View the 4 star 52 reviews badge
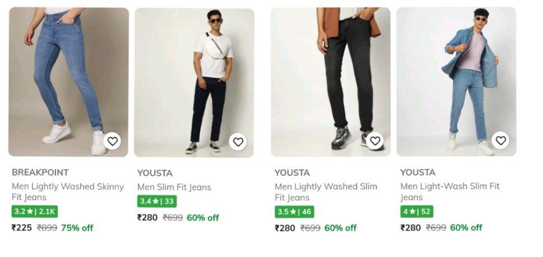 click(416, 212)
